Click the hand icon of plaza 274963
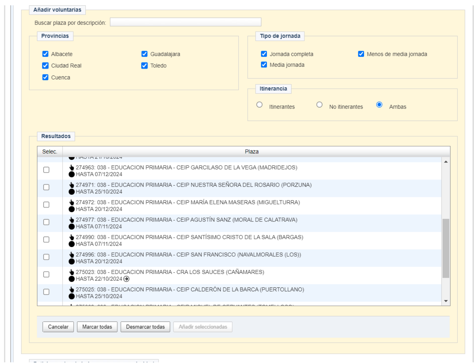476x363 pixels. (x=72, y=167)
